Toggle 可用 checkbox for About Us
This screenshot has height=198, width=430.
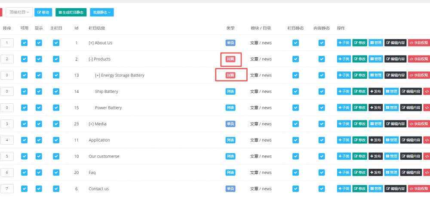25,43
